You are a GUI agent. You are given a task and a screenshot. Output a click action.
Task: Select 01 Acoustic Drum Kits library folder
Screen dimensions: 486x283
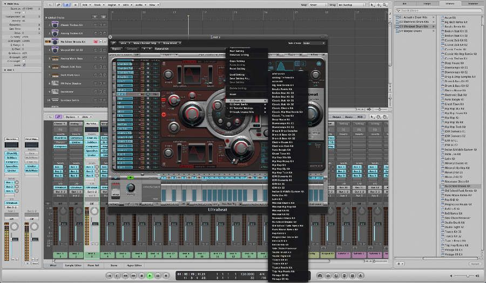click(x=415, y=17)
